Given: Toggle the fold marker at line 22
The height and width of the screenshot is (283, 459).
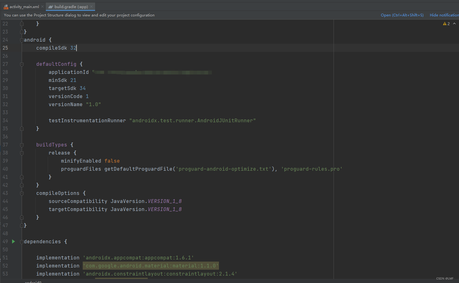Looking at the screenshot, I should tap(21, 23).
